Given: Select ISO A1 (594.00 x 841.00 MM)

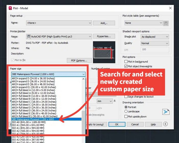Looking at the screenshot, I should [47, 125].
